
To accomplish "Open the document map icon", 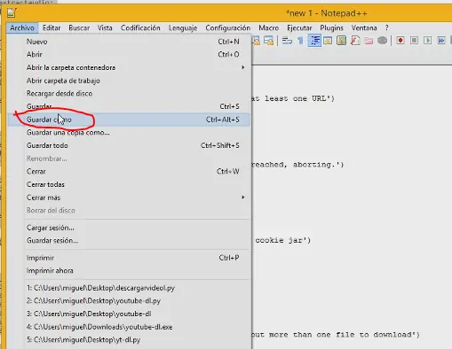I will click(341, 41).
